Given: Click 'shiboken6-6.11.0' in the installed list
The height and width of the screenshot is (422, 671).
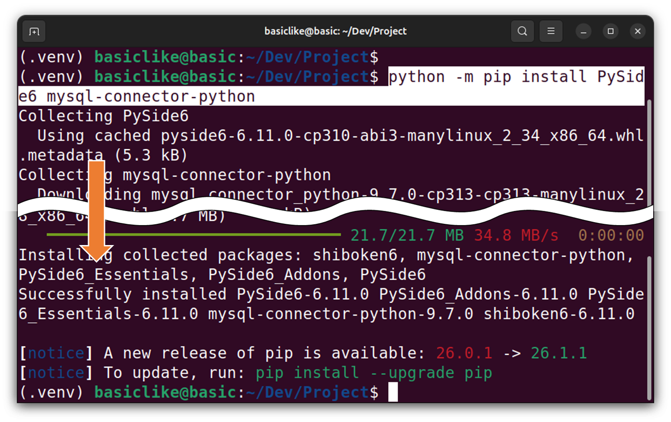Looking at the screenshot, I should [559, 314].
